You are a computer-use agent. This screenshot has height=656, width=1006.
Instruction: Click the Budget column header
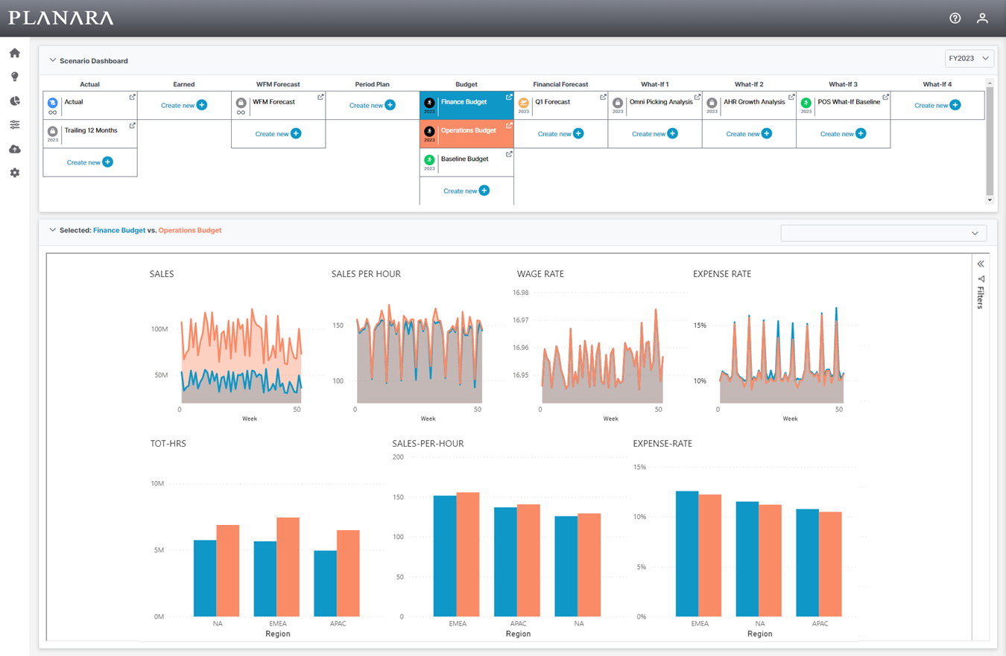pos(466,84)
